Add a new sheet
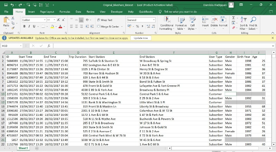Image resolution: width=276 pixels, height=152 pixels. pos(37,148)
